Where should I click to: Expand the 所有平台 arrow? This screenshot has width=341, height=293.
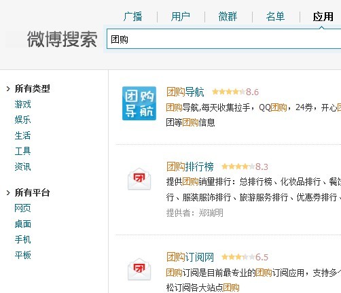point(8,192)
